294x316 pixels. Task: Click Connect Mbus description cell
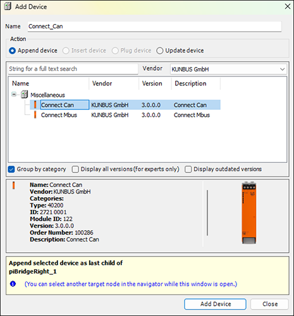tap(192, 115)
